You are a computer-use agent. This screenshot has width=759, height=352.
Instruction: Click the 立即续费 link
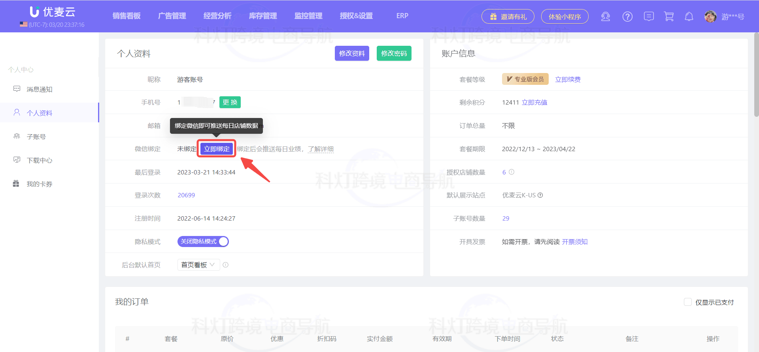(x=568, y=79)
